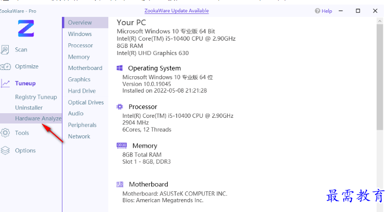Switch to the Graphics tab
The width and height of the screenshot is (389, 212).
coord(79,79)
